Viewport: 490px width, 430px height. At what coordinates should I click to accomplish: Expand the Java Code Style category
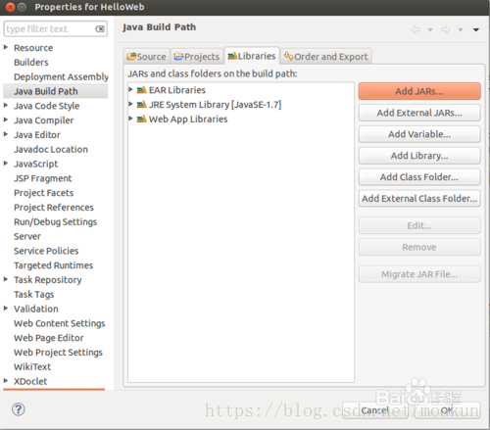coord(6,105)
